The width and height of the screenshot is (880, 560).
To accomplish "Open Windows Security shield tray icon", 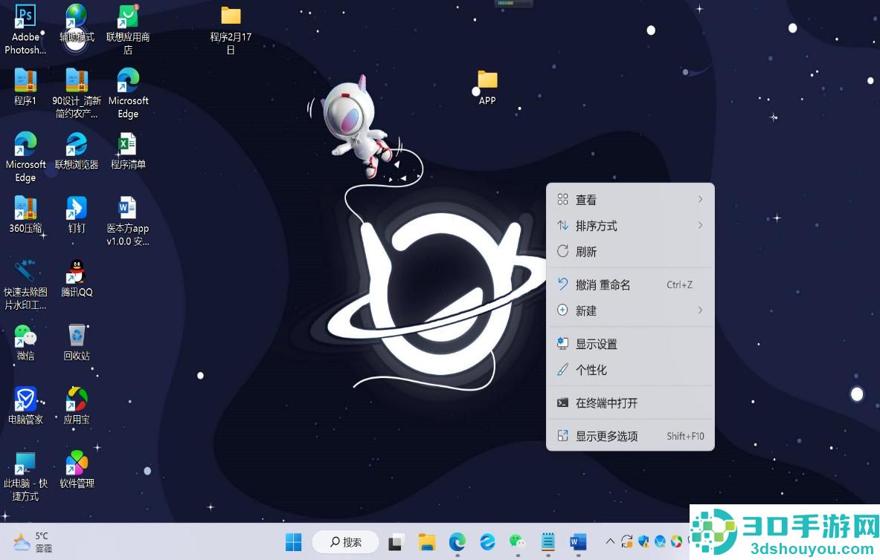I will 643,541.
